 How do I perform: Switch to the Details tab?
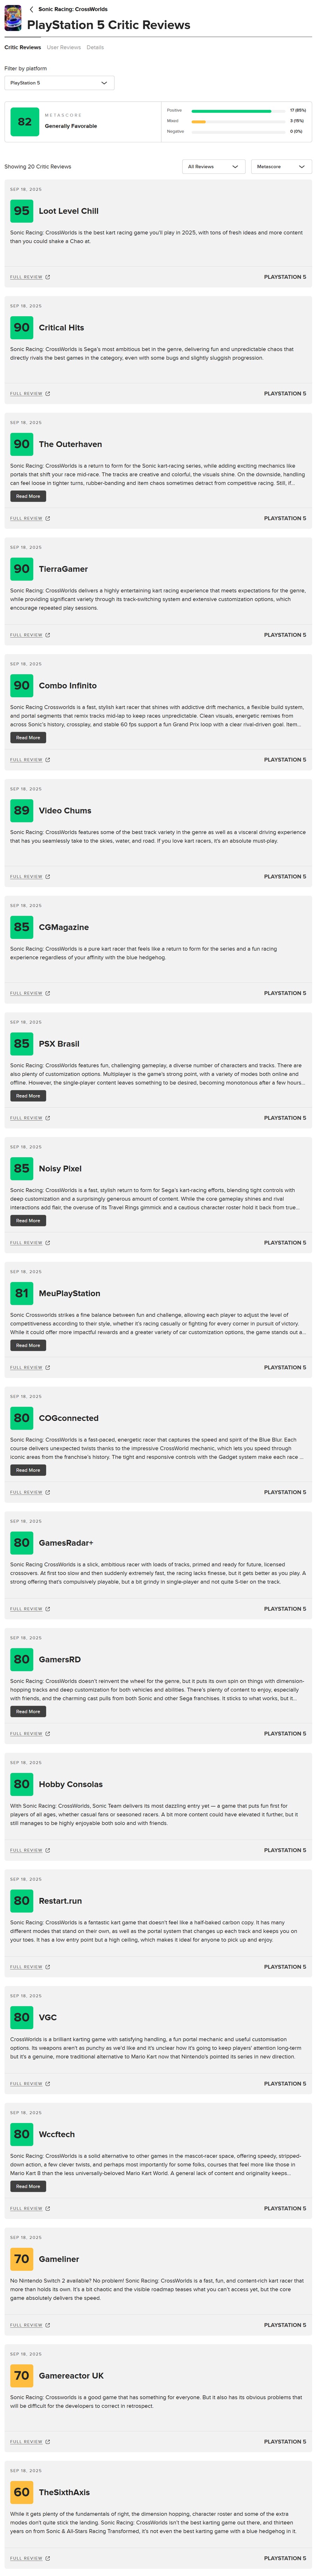tap(95, 47)
